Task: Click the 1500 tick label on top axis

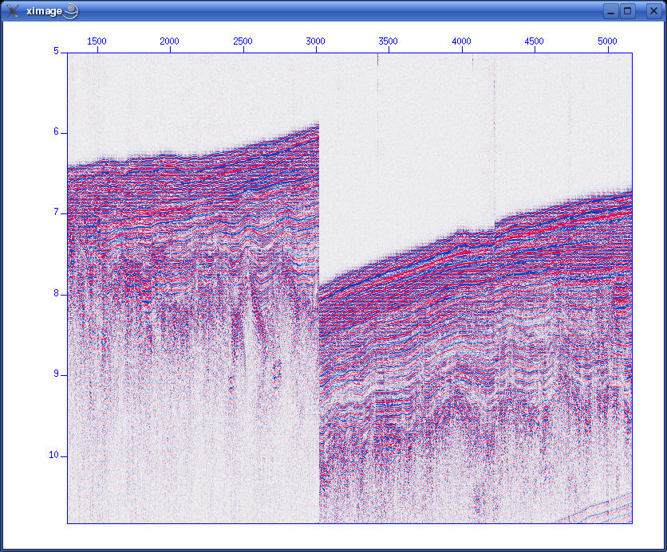Action: pyautogui.click(x=97, y=41)
